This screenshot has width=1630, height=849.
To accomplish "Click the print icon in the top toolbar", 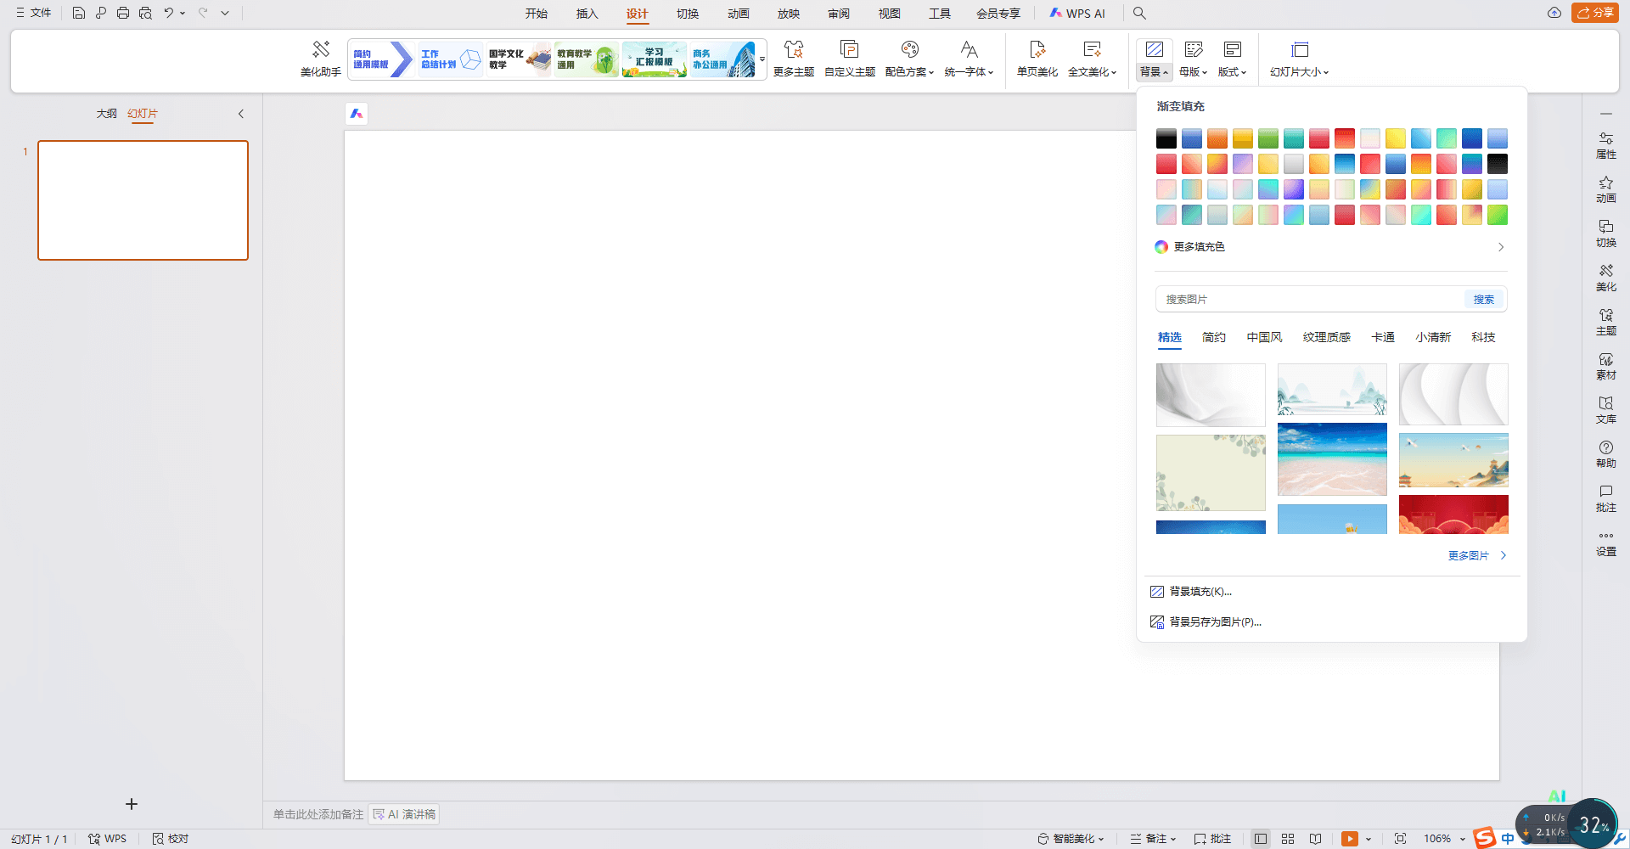I will coord(123,13).
